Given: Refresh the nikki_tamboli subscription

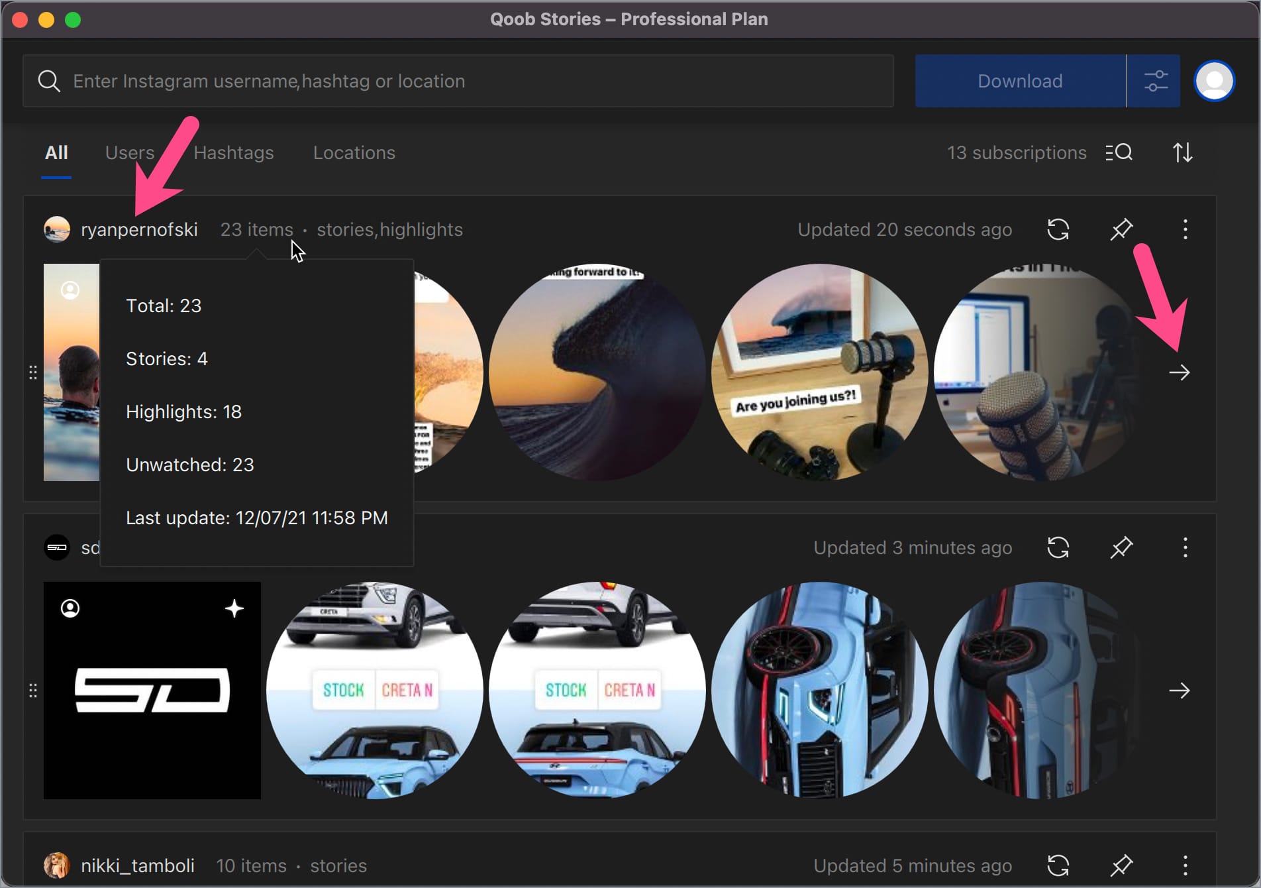Looking at the screenshot, I should point(1058,865).
